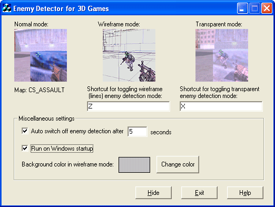Click the seconds label text
Screen dimensions: 275x207
coord(161,132)
